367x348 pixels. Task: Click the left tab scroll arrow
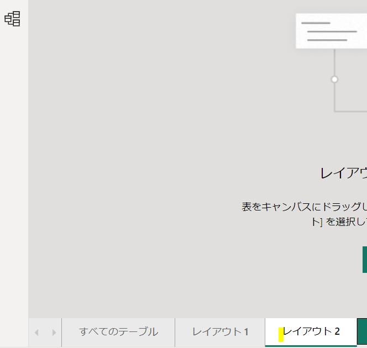[37, 333]
